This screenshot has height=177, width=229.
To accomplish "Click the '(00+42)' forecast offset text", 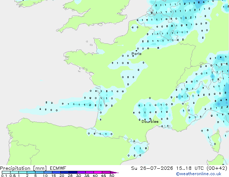I will pyautogui.click(x=217, y=168).
